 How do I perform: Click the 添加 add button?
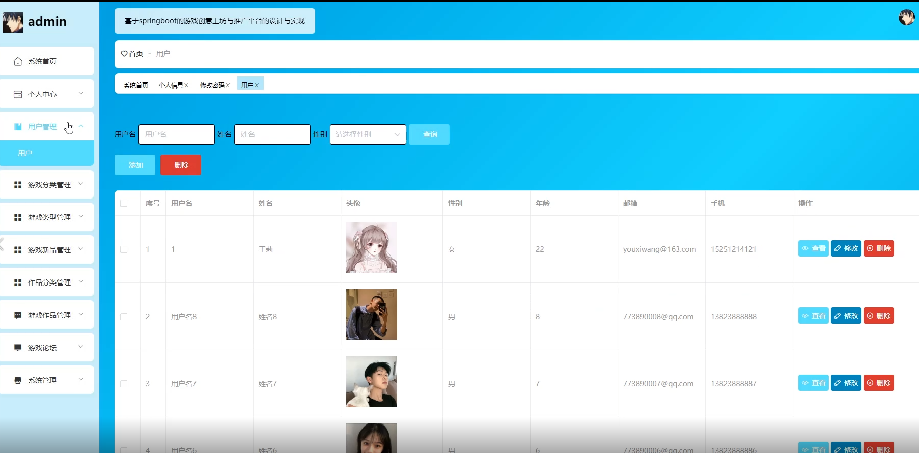[135, 165]
